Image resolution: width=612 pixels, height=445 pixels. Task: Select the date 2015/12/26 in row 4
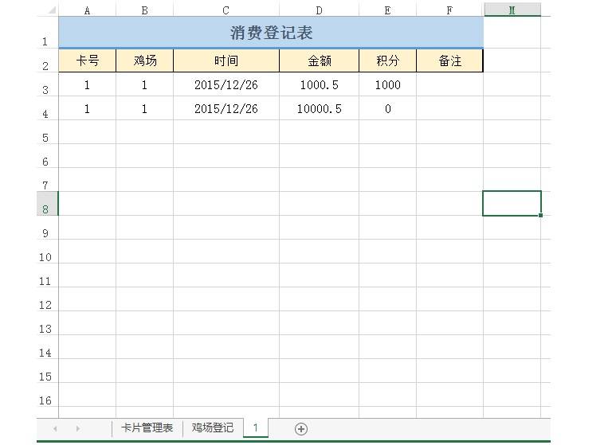click(226, 108)
